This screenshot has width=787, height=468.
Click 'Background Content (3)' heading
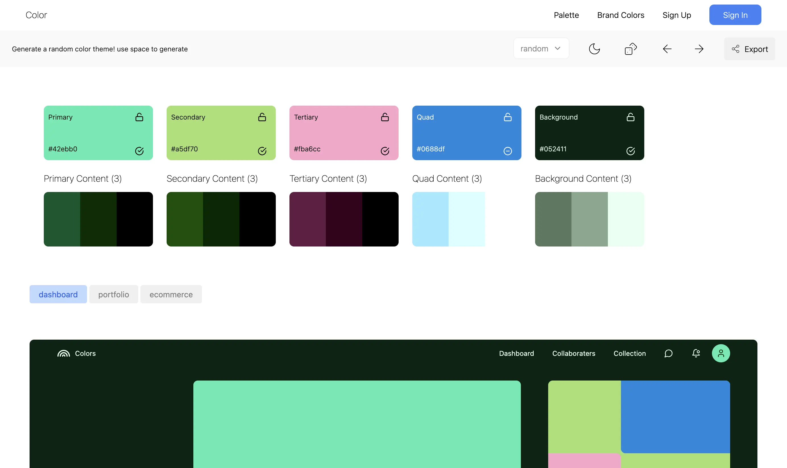(583, 179)
